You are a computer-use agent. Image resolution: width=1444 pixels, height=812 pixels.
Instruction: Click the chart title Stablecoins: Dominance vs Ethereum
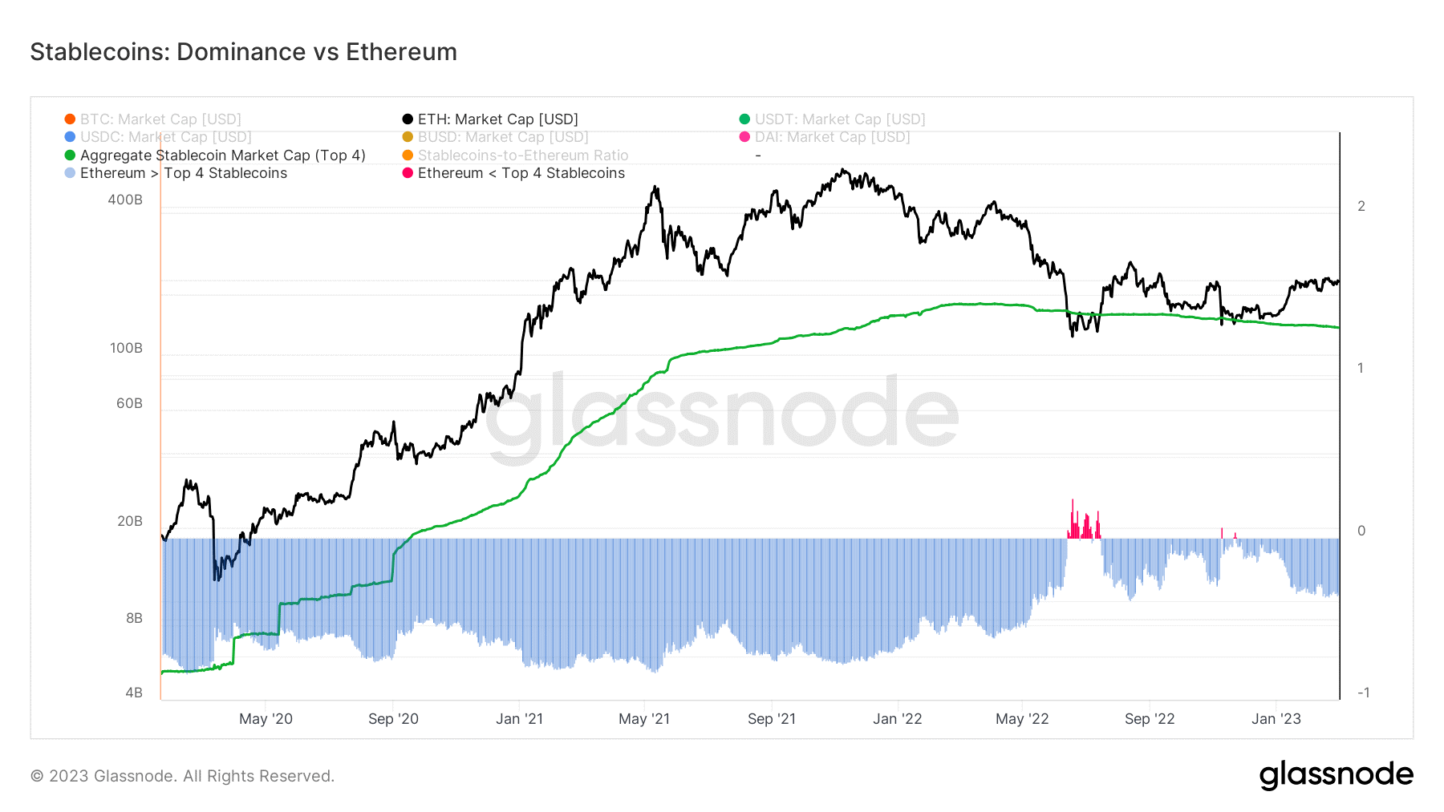coord(244,52)
